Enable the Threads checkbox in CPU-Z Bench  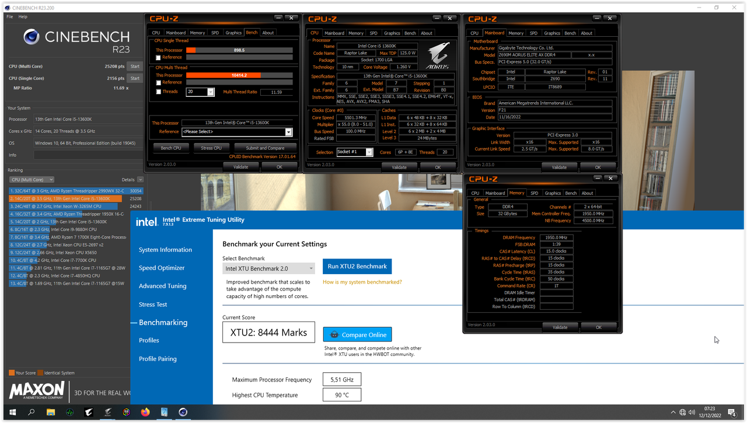pos(158,92)
